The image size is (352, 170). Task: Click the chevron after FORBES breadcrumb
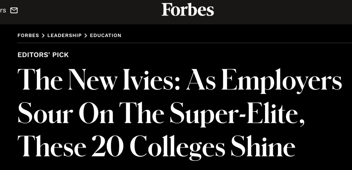coord(43,35)
